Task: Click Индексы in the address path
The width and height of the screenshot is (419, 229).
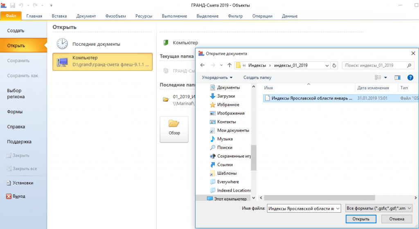Action: click(257, 65)
